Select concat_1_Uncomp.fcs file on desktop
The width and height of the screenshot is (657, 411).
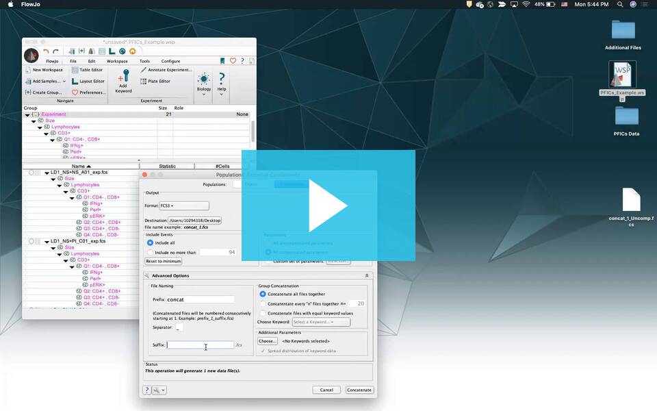pos(631,207)
